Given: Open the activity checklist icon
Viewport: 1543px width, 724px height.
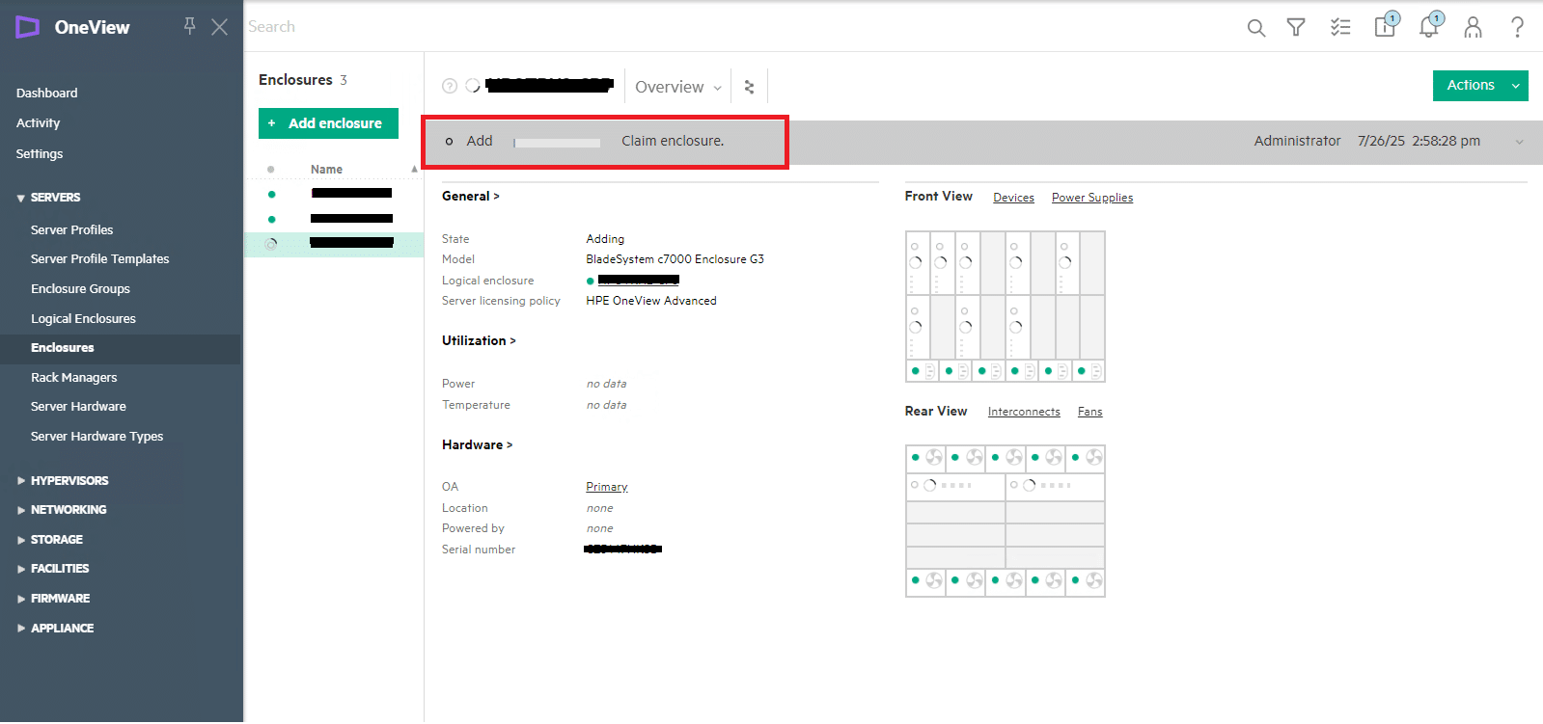Looking at the screenshot, I should pos(1340,27).
